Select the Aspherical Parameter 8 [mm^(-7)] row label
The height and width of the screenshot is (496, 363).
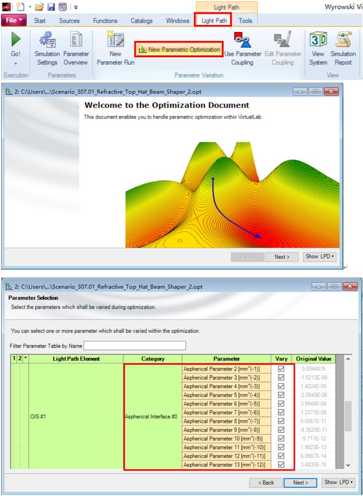coord(227,421)
